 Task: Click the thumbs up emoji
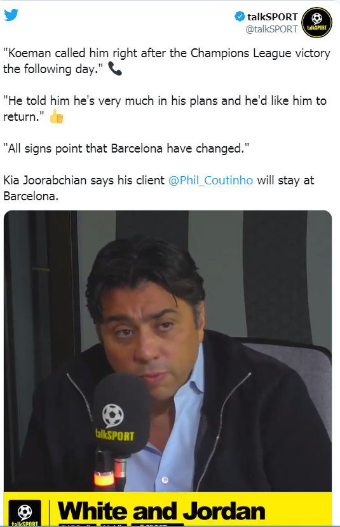57,116
